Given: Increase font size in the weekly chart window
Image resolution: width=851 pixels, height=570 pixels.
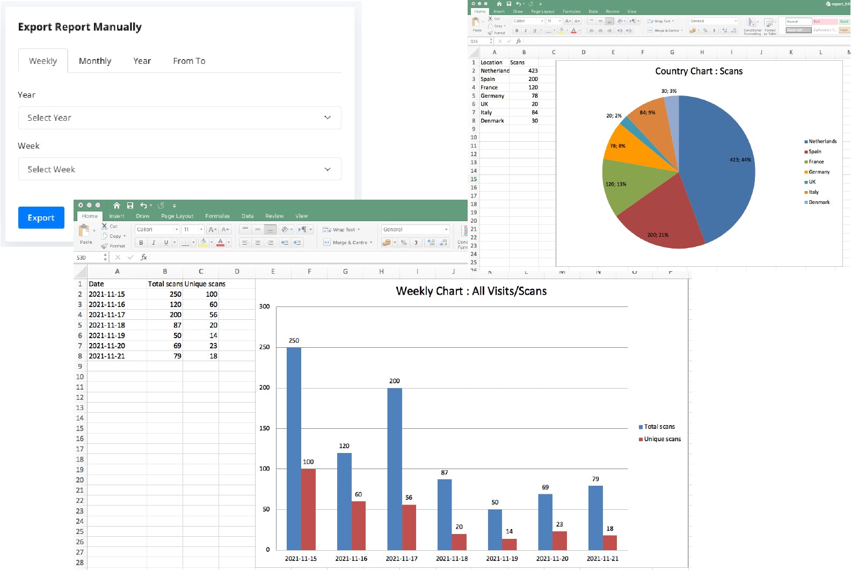Looking at the screenshot, I should (213, 230).
